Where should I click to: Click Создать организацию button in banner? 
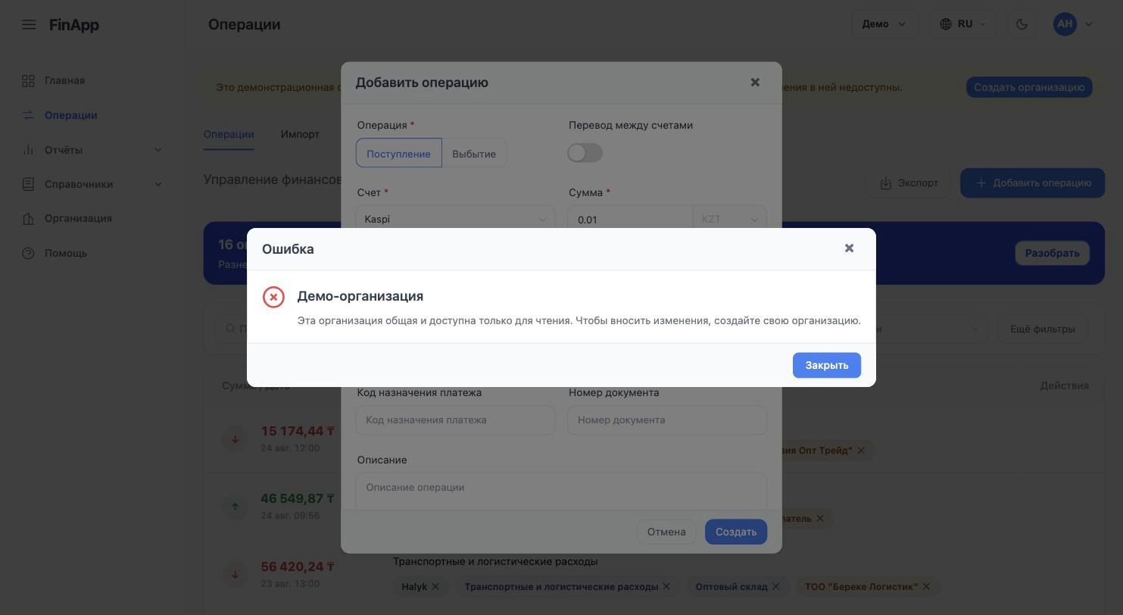pyautogui.click(x=1028, y=87)
